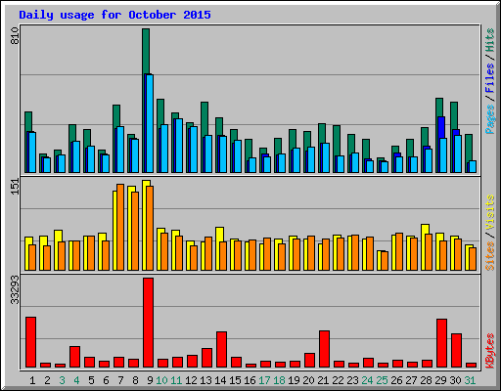
Task: Click the day 21 axis label
Action: 323,380
